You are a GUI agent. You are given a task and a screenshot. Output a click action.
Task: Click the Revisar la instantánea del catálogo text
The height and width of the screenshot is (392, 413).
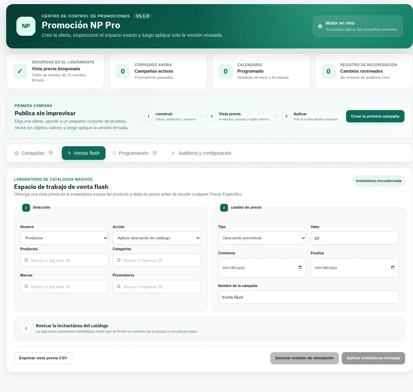(72, 326)
